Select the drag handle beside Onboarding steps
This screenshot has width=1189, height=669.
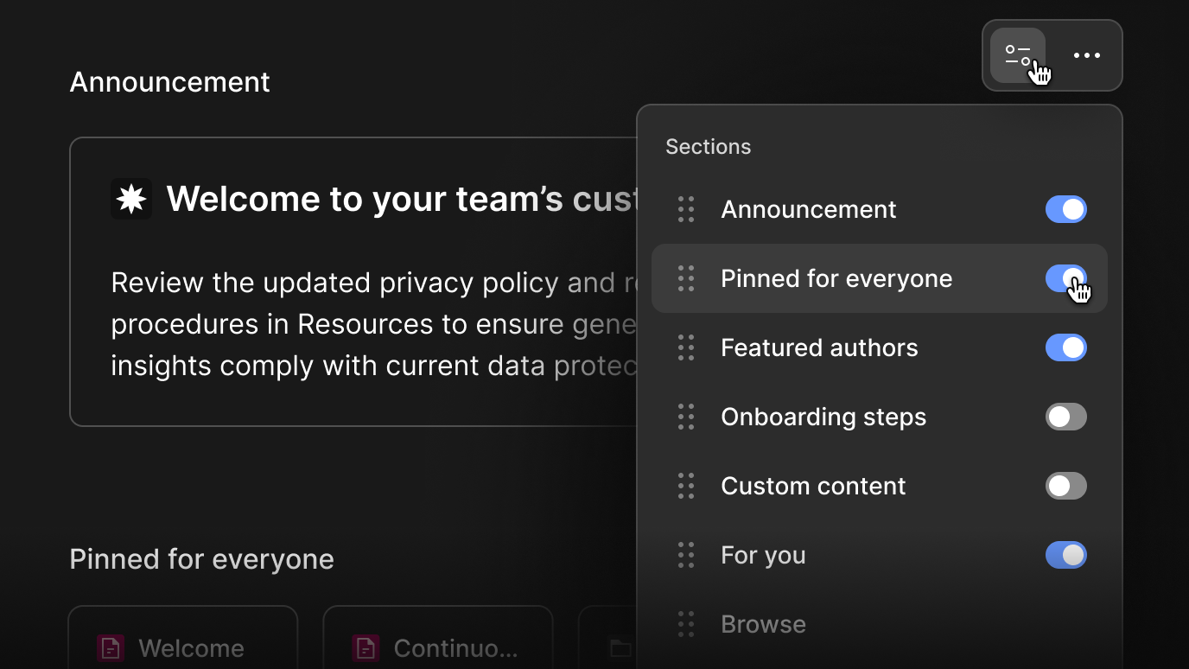686,417
